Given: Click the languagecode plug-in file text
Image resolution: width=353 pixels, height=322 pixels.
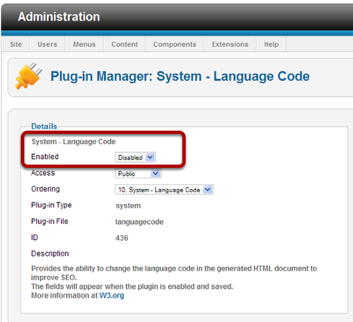Looking at the screenshot, I should 140,222.
